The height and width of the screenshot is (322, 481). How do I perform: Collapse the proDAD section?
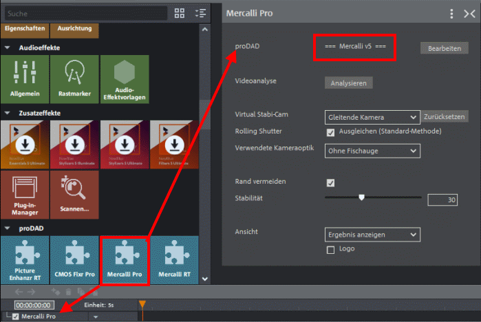[8, 228]
